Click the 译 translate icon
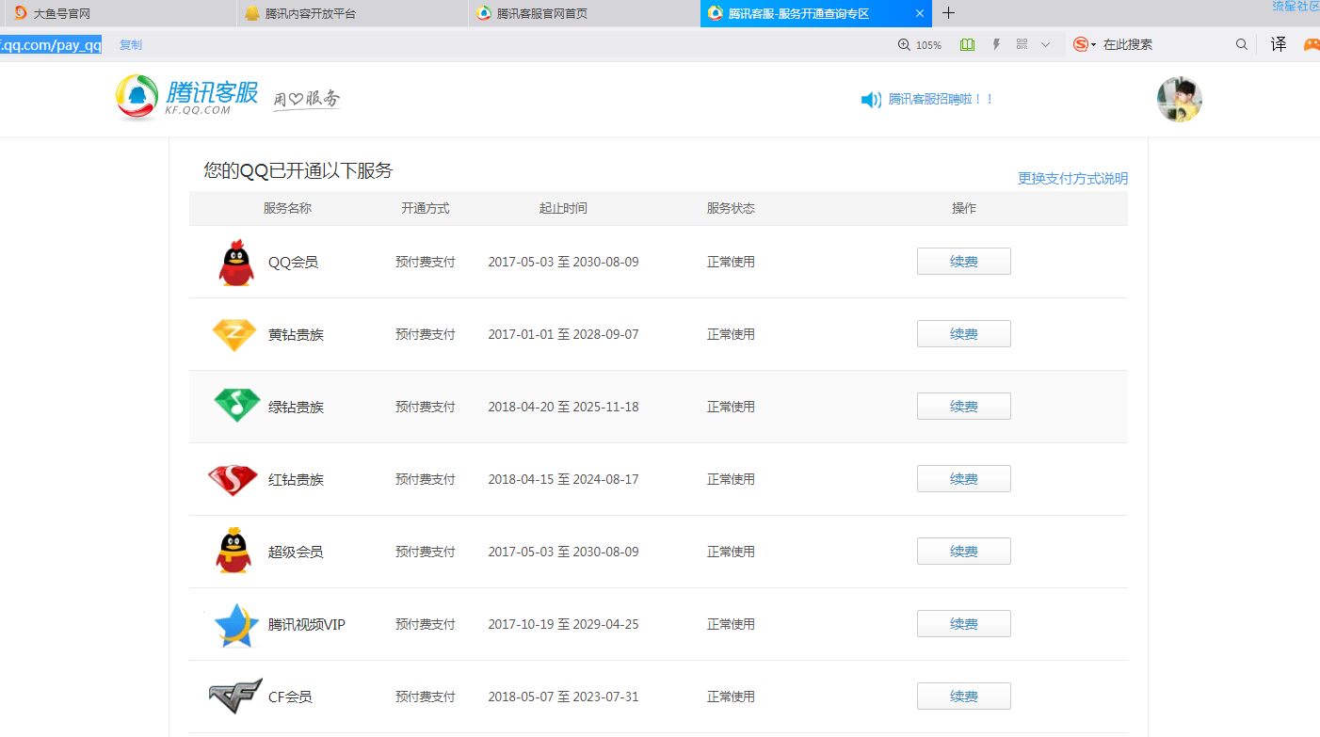Viewport: 1320px width, 737px height. (x=1279, y=44)
